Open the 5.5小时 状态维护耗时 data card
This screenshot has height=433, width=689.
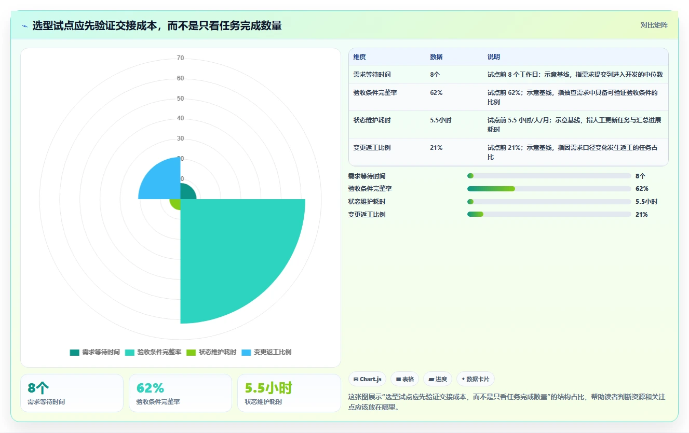(289, 393)
